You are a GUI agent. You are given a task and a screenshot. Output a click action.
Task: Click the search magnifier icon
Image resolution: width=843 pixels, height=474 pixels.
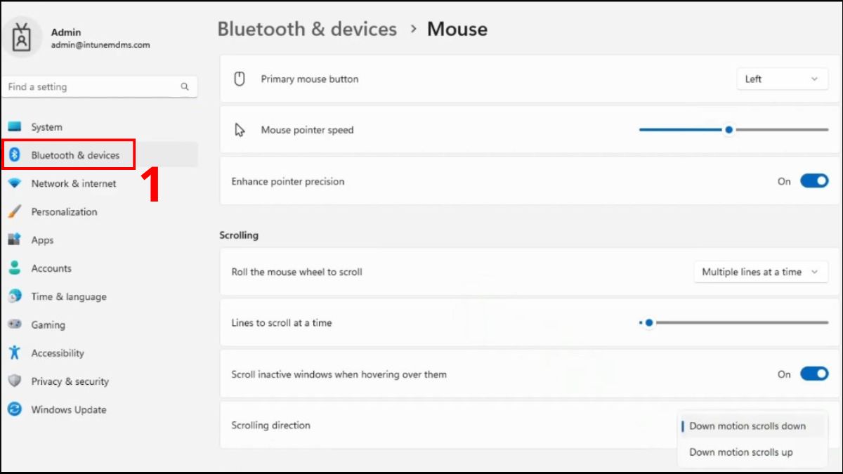click(185, 87)
